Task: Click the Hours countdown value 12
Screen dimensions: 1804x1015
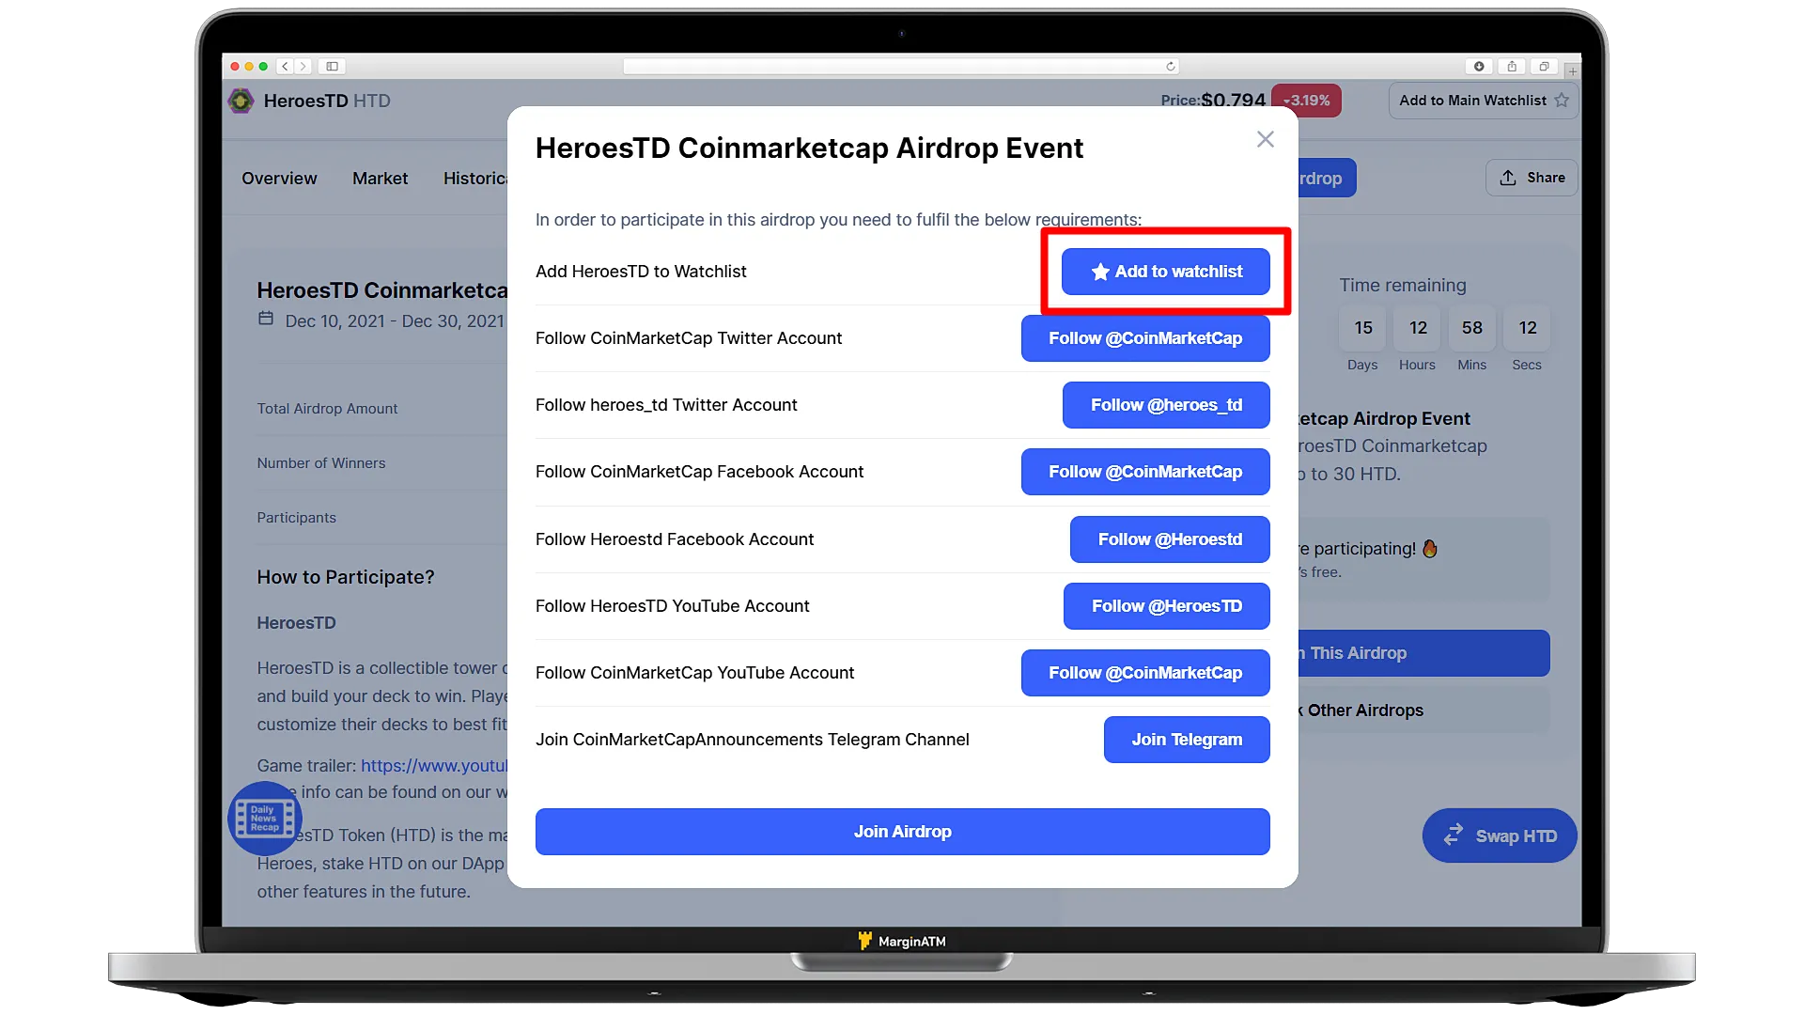Action: coord(1418,328)
